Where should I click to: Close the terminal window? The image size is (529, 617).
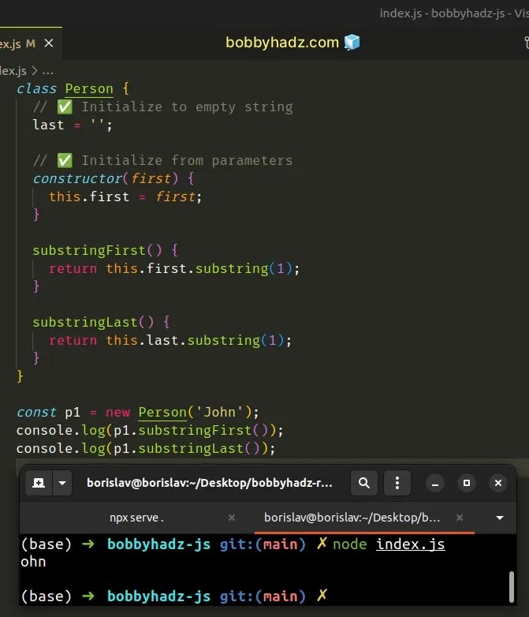498,483
